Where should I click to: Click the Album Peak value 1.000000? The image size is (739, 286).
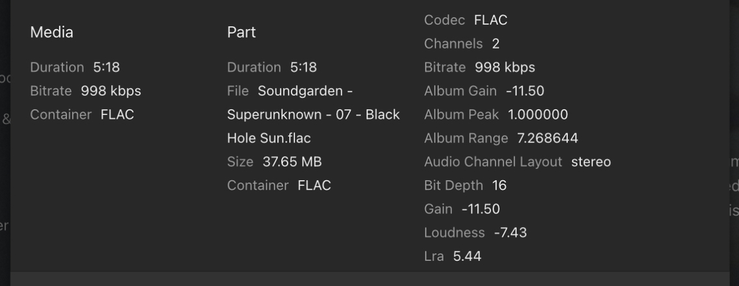click(x=538, y=114)
